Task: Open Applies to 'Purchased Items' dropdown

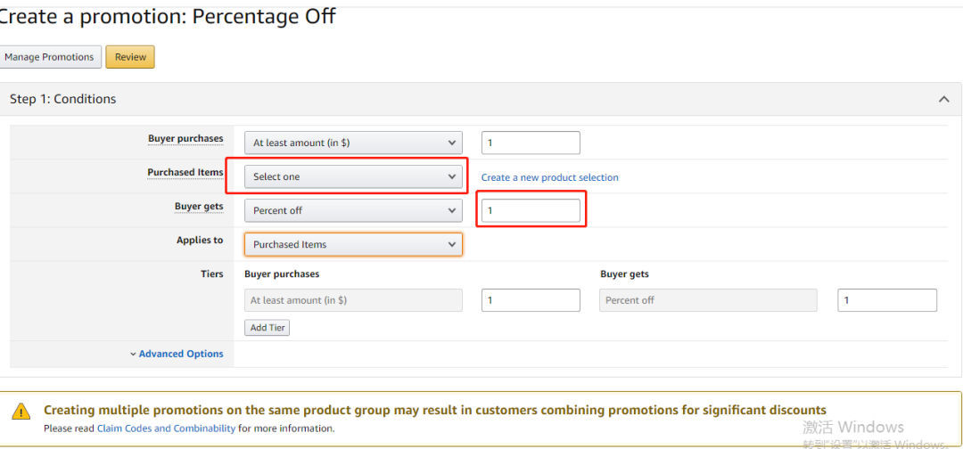Action: (353, 244)
